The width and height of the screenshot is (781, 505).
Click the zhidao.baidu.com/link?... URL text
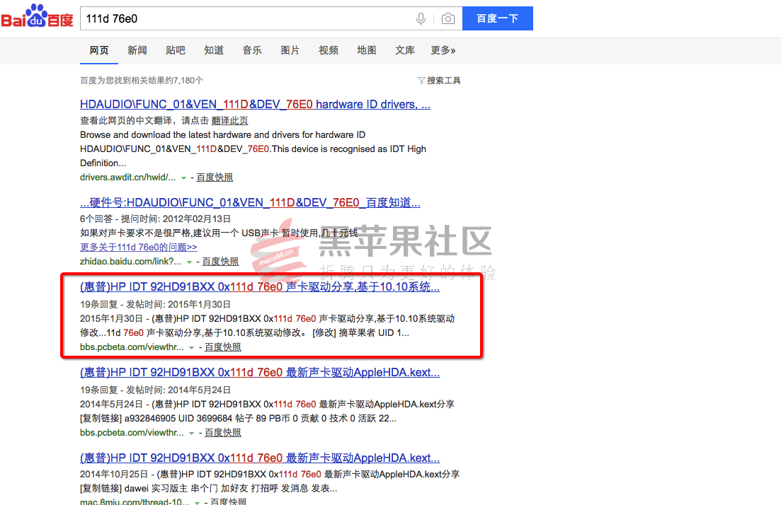pos(130,261)
